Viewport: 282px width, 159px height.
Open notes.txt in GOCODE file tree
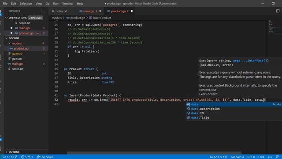tap(18, 69)
